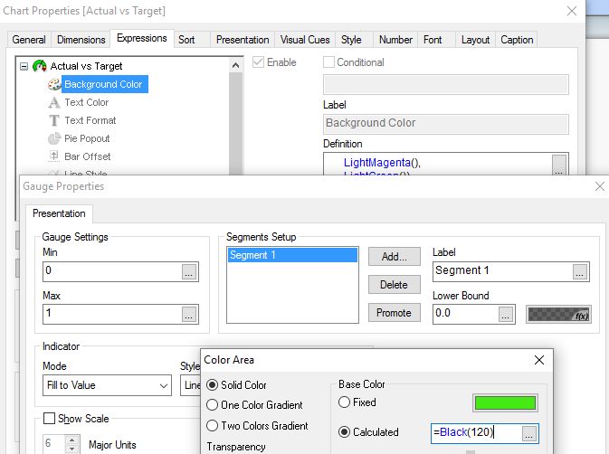This screenshot has width=609, height=454.
Task: Switch to the Visual Cues tab
Action: click(305, 40)
